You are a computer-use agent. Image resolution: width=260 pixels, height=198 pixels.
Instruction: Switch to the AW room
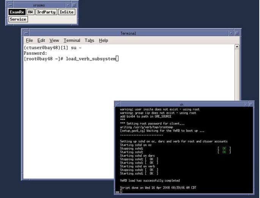point(30,12)
